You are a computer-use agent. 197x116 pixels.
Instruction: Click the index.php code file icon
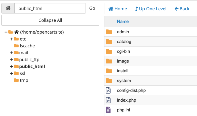coord(108,100)
